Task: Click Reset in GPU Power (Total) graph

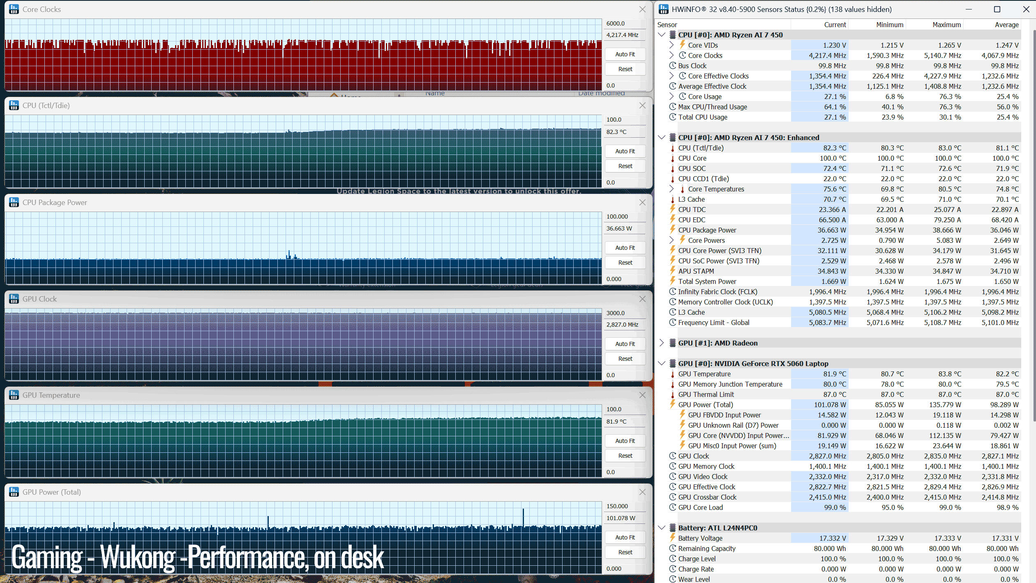Action: [625, 552]
